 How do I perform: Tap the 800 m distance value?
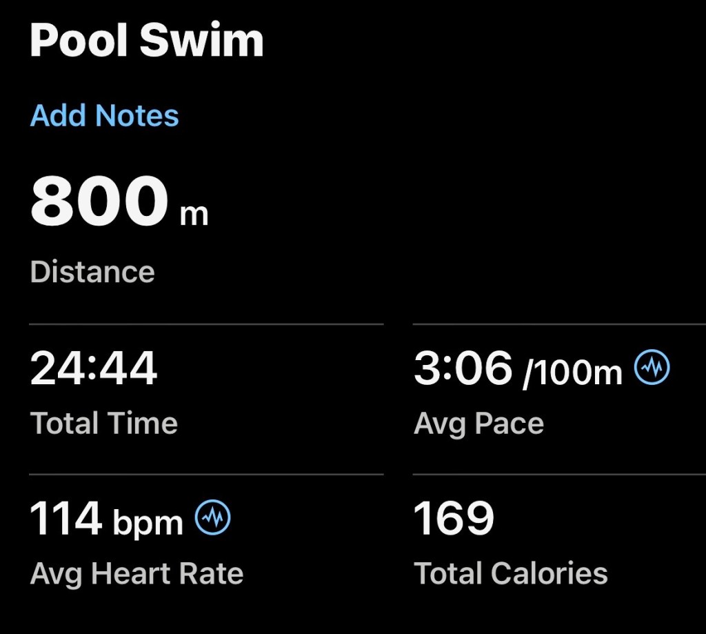pos(119,201)
